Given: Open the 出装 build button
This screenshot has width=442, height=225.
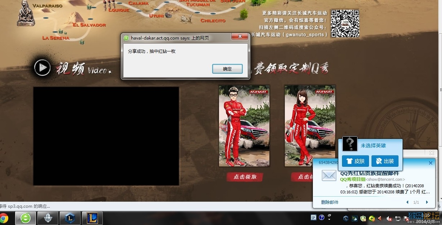Looking at the screenshot, I should pyautogui.click(x=385, y=161).
